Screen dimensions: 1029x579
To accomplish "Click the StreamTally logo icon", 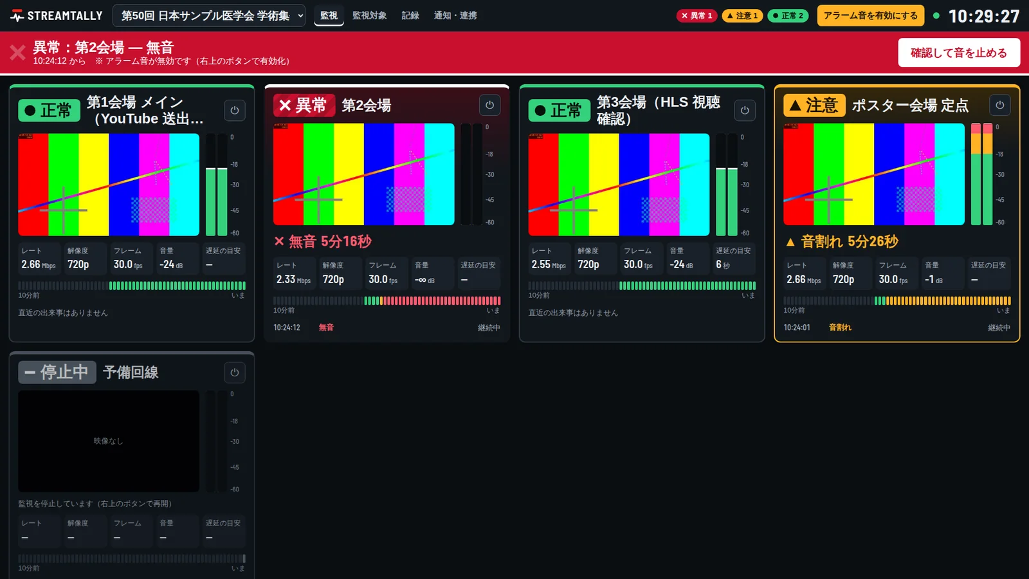I will [17, 15].
